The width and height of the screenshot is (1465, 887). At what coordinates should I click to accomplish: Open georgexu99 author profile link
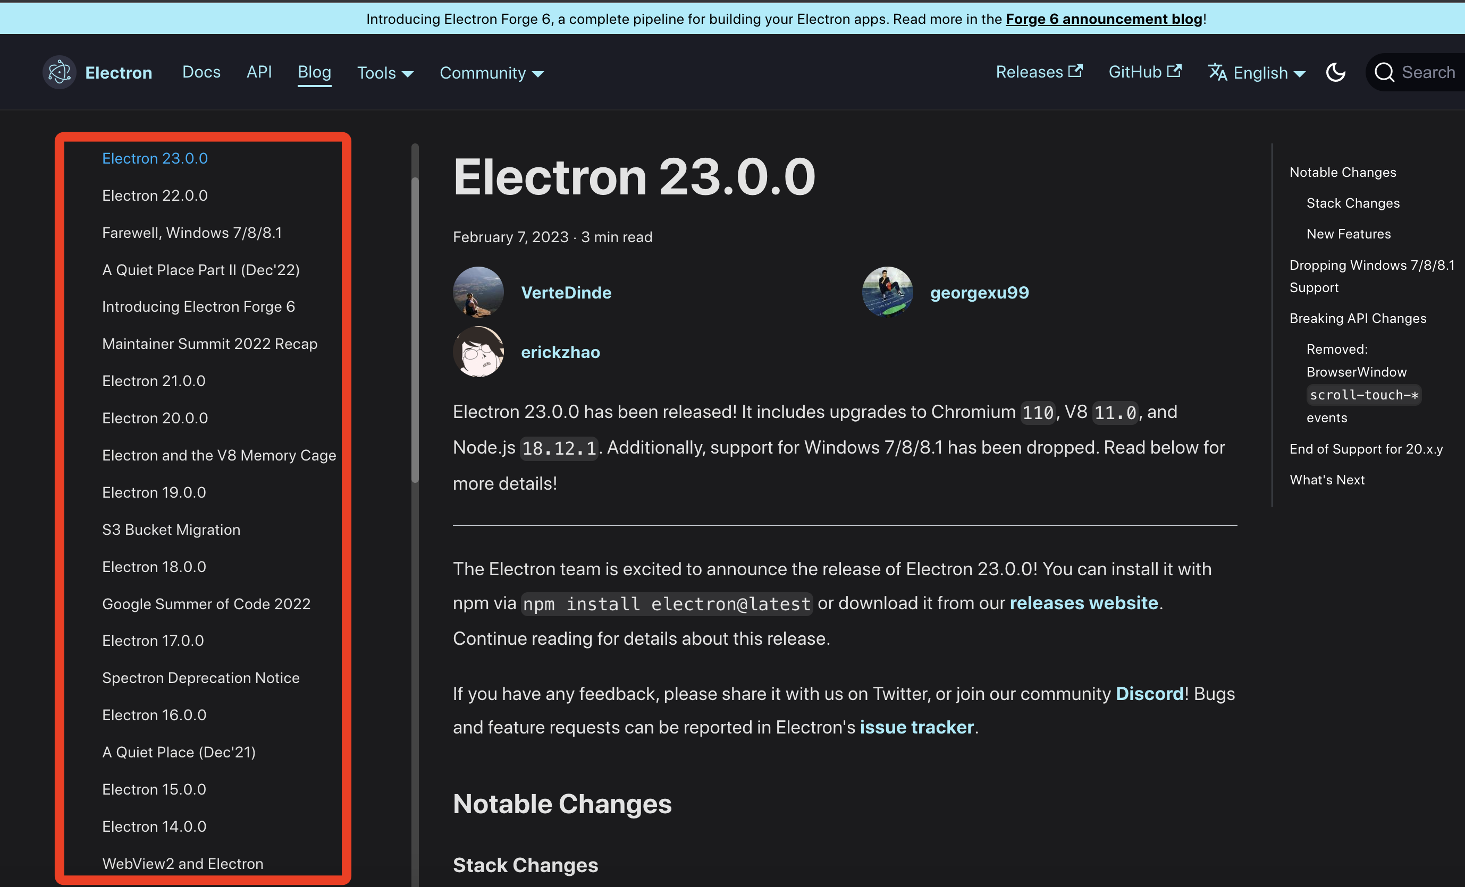[x=979, y=292]
